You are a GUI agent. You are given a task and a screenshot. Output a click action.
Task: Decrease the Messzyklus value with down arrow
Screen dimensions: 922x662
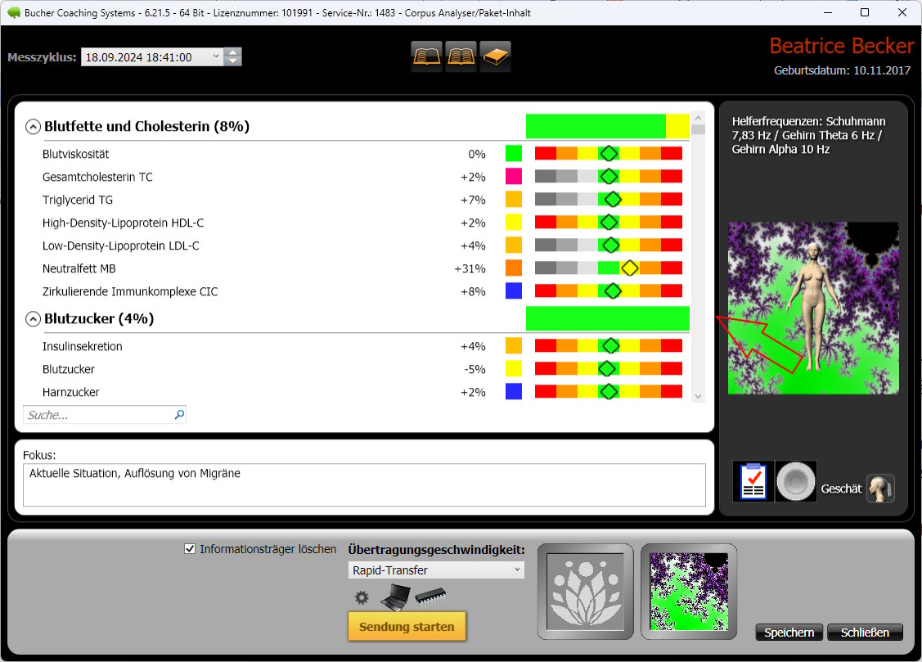233,61
